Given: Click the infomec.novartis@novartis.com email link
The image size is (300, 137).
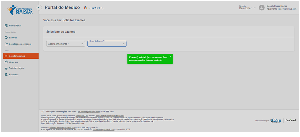Looking at the screenshot, I should pyautogui.click(x=63, y=127).
